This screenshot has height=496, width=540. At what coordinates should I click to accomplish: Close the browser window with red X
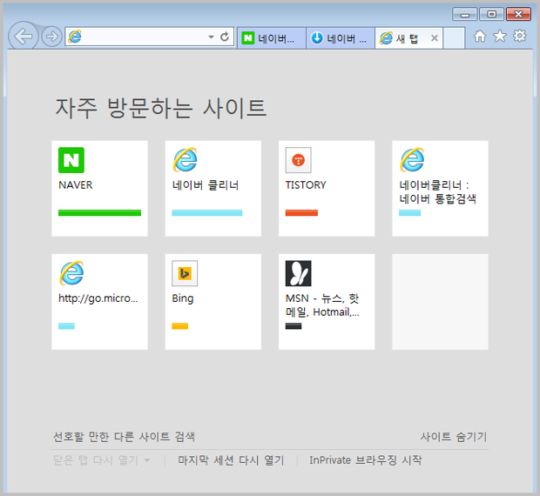(518, 14)
